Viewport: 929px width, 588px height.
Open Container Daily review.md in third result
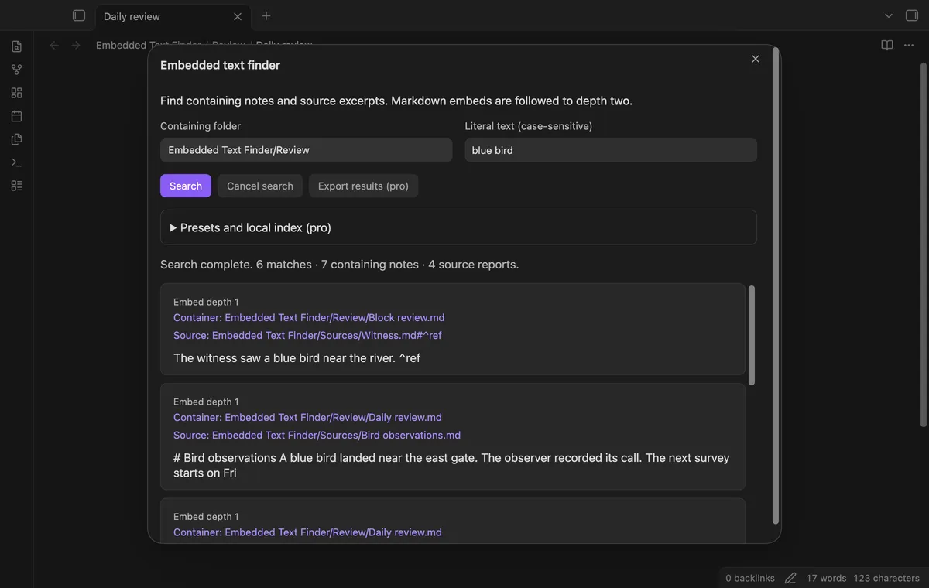tap(307, 532)
